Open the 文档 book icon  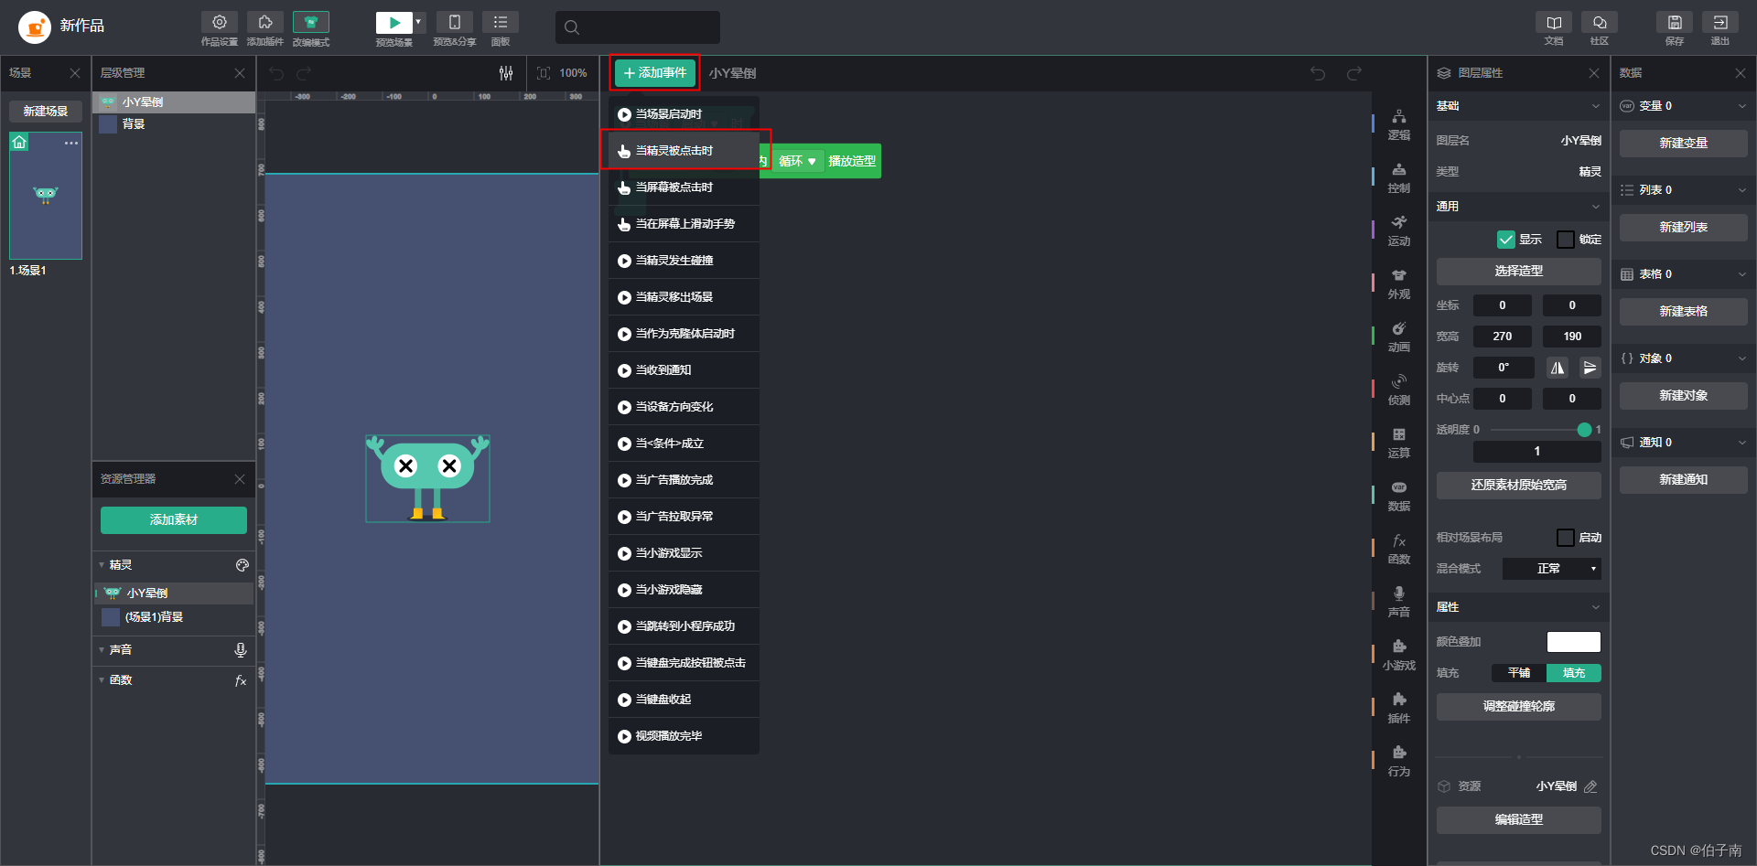[x=1553, y=23]
